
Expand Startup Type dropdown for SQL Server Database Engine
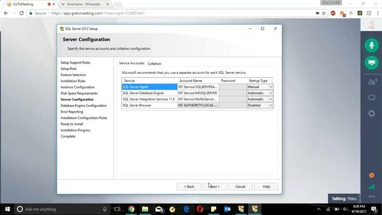[x=270, y=93]
